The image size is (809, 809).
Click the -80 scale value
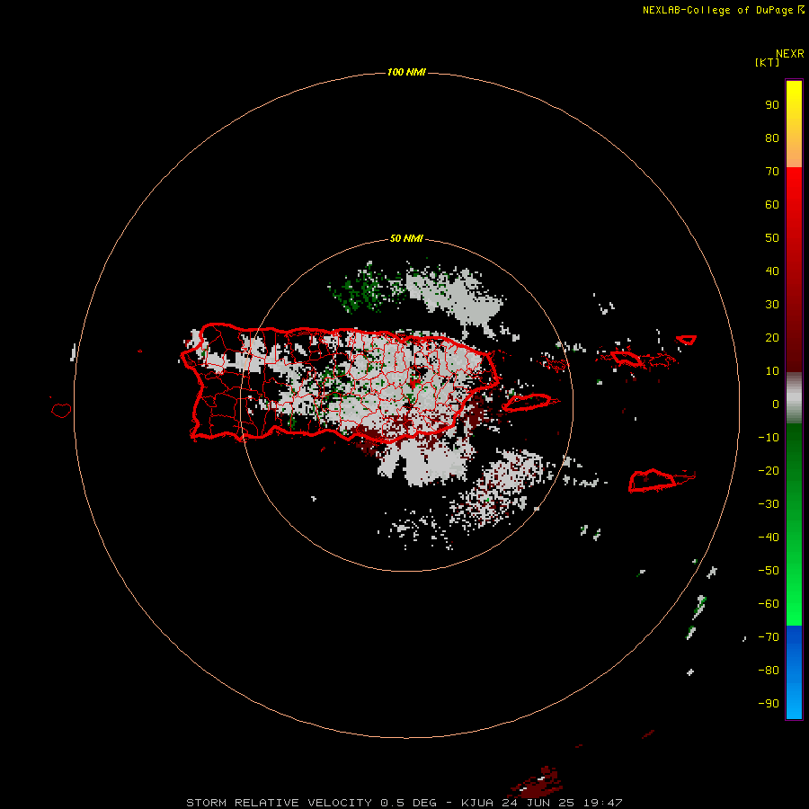(x=769, y=671)
